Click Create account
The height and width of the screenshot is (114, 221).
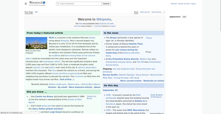pos(184,4)
